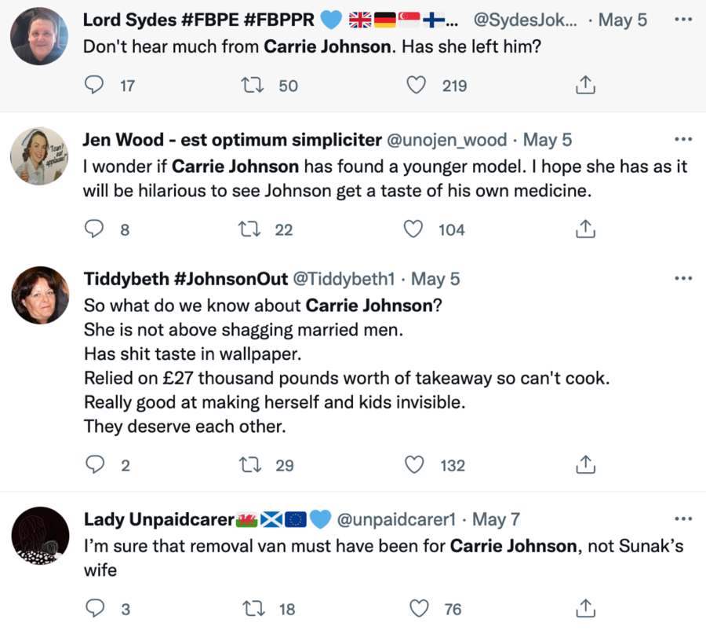Open more options on Lady Unpaidcarer's tweet
Image resolution: width=706 pixels, height=630 pixels.
[683, 519]
